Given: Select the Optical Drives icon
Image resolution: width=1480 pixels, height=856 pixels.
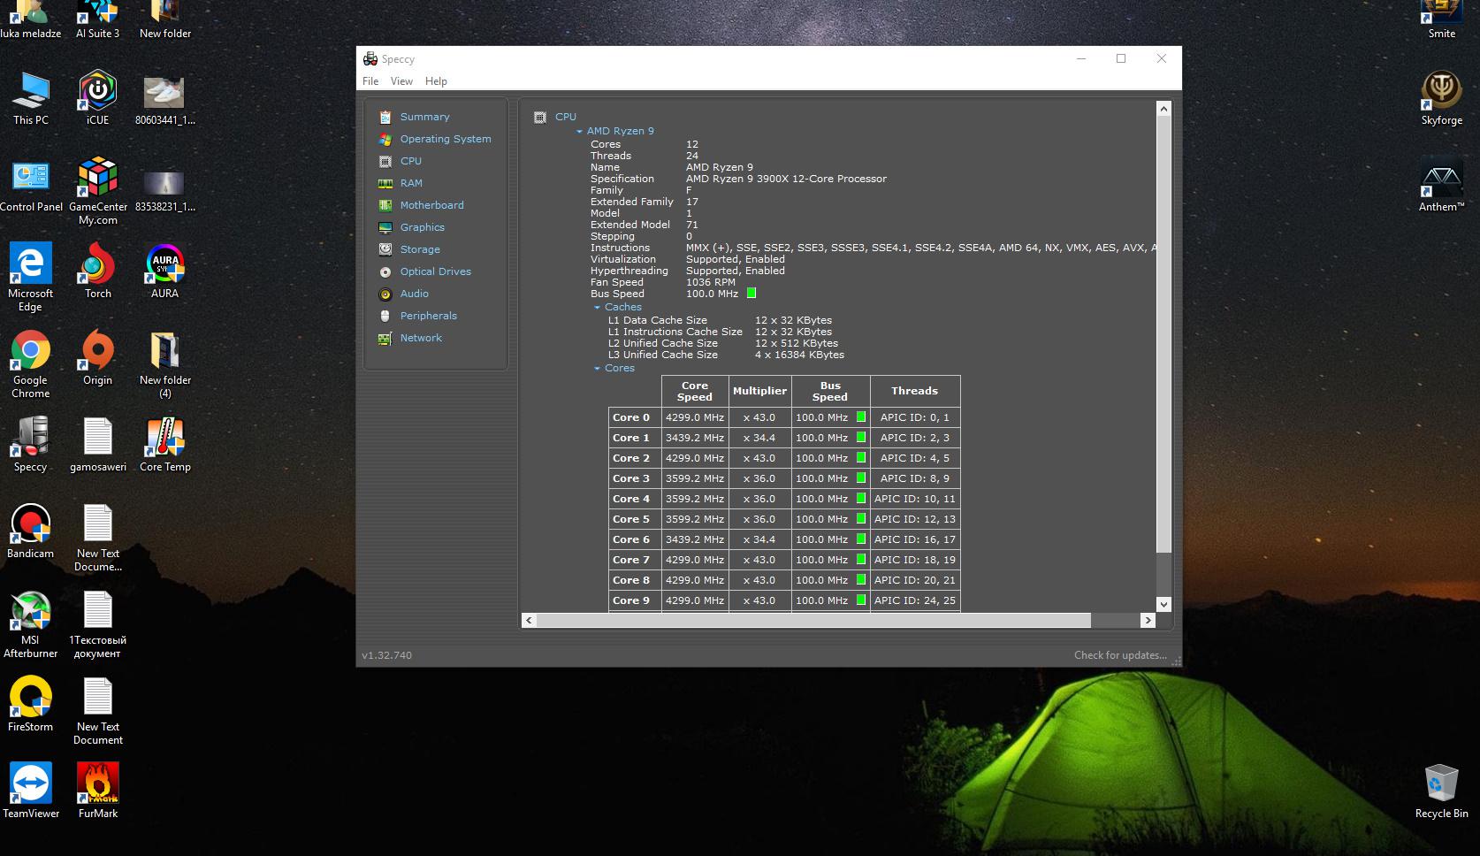Looking at the screenshot, I should point(385,271).
